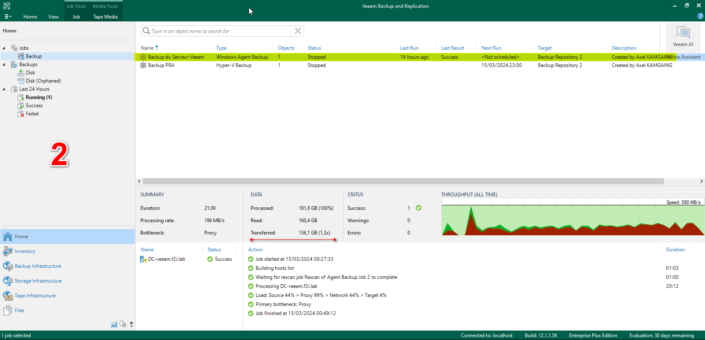Click the Failed sessions icon
The image size is (705, 340).
click(21, 114)
